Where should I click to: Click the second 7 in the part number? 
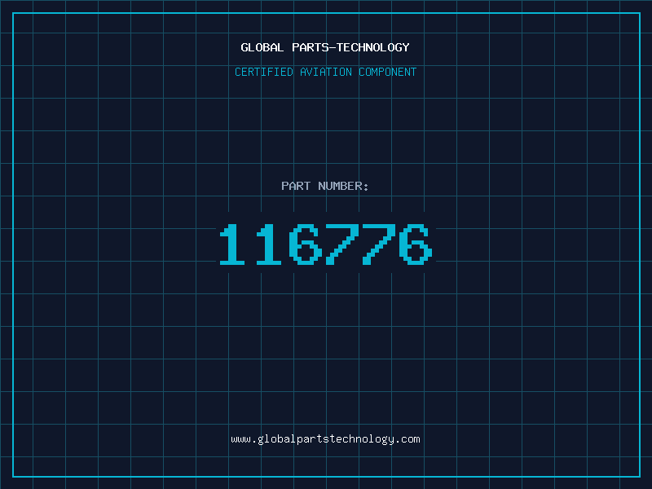(379, 244)
